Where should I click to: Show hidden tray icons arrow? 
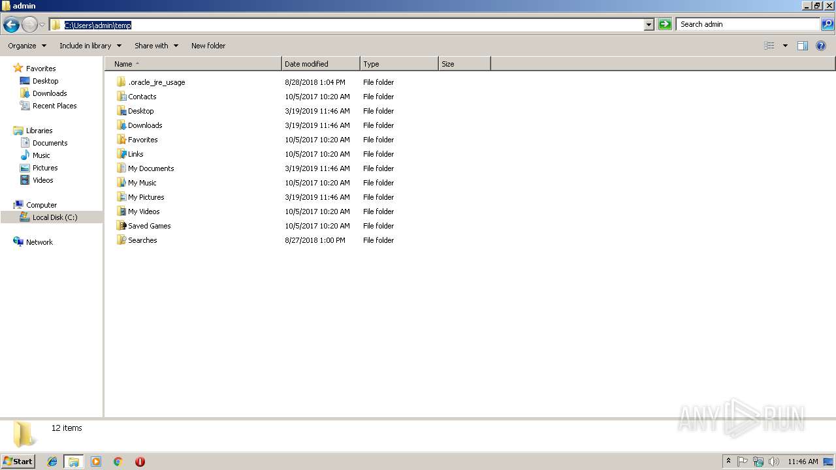[728, 462]
